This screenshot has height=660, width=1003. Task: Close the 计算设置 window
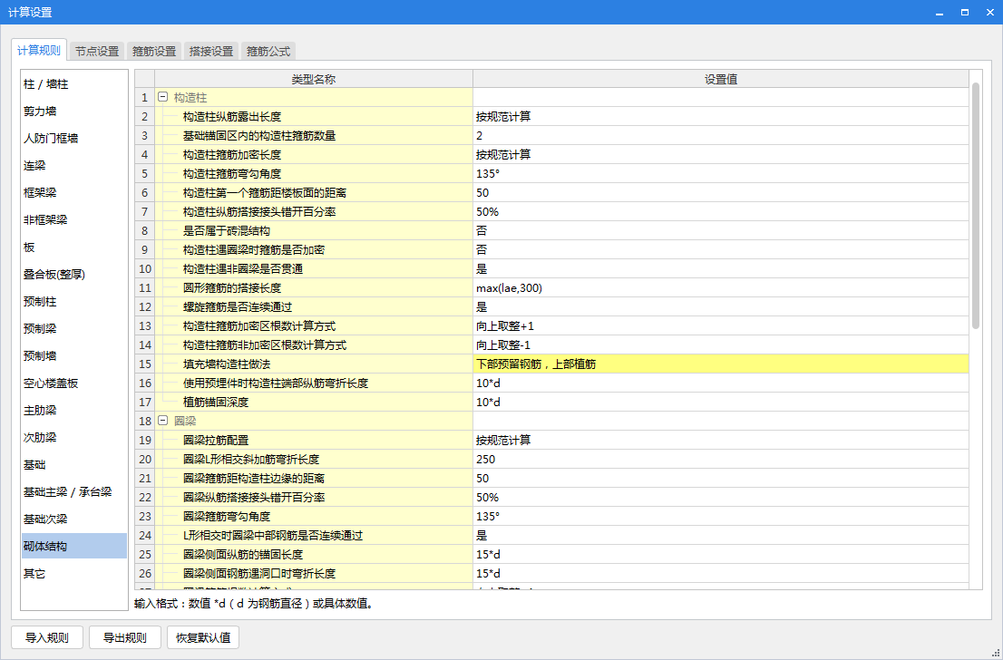pyautogui.click(x=988, y=12)
